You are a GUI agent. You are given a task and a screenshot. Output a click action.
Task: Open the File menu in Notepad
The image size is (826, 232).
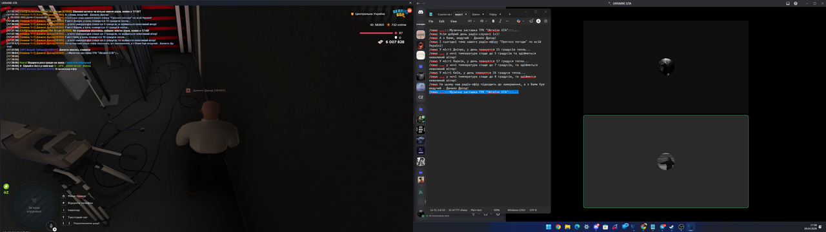point(430,21)
